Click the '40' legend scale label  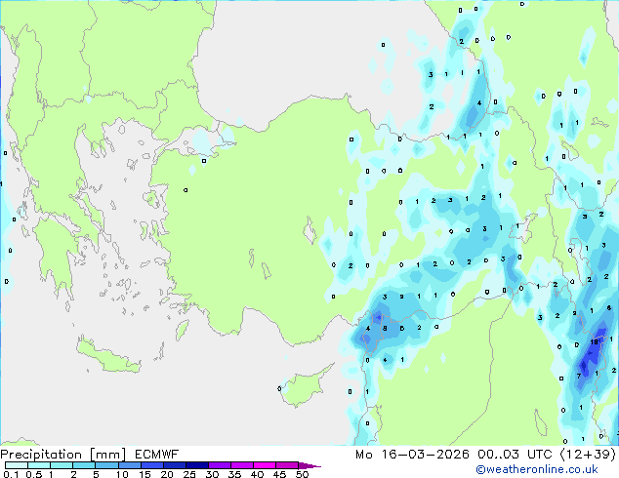pyautogui.click(x=257, y=474)
